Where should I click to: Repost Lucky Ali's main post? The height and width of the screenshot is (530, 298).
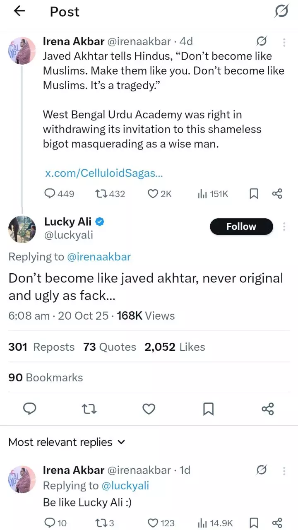(x=89, y=409)
